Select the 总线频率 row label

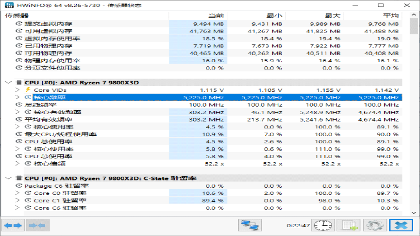(x=40, y=105)
